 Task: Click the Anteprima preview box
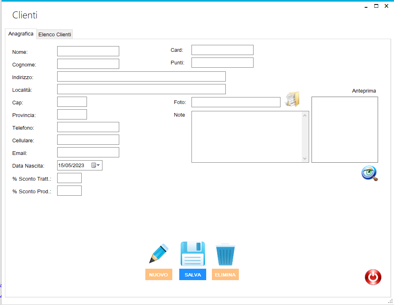pyautogui.click(x=345, y=130)
